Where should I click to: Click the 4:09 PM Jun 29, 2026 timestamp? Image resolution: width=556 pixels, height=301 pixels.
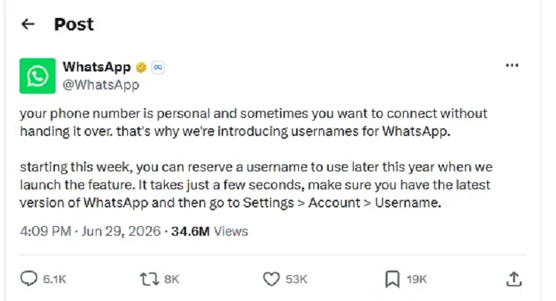coord(90,232)
